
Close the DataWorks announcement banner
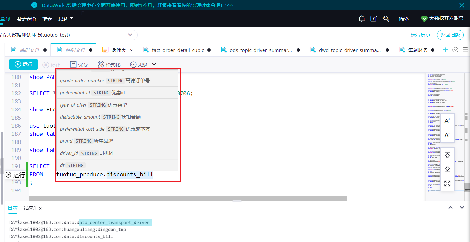pos(462,5)
